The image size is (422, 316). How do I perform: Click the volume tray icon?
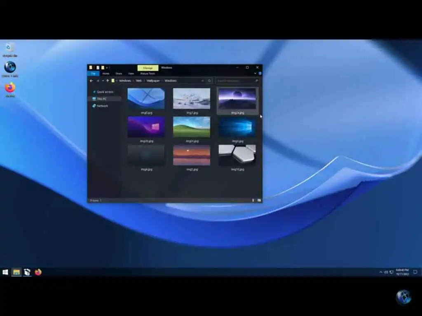pos(386,272)
